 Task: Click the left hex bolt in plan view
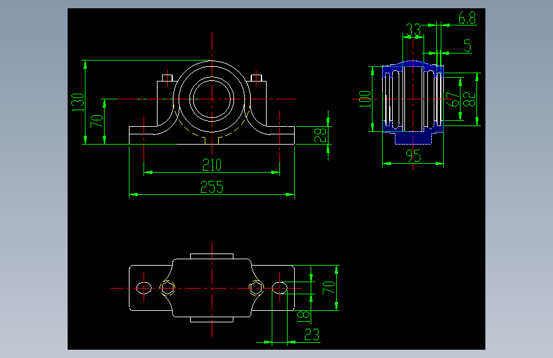tap(168, 288)
